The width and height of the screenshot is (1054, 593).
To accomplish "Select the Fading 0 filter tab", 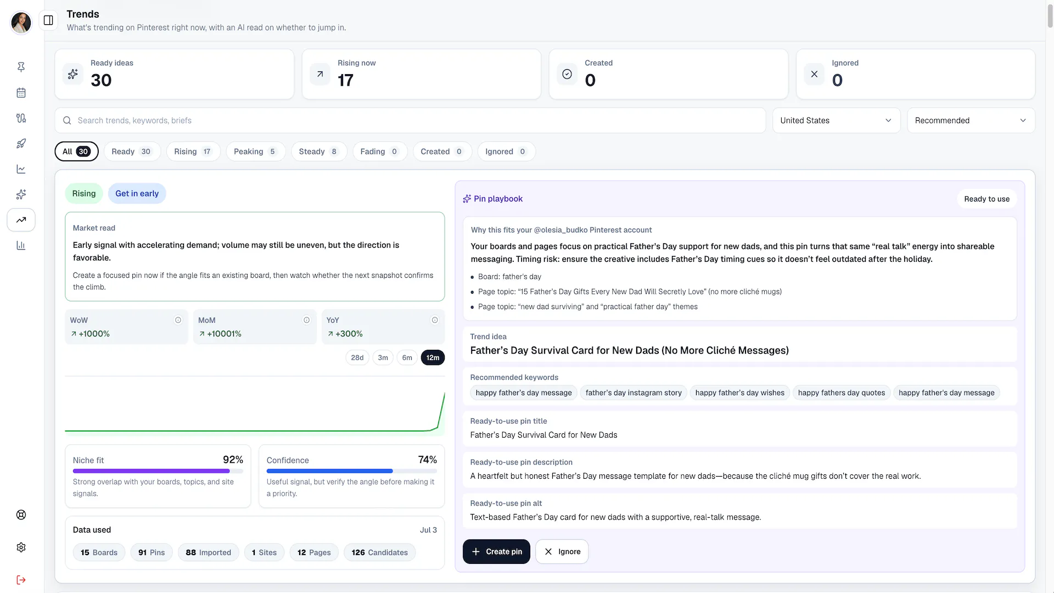I will (x=379, y=152).
